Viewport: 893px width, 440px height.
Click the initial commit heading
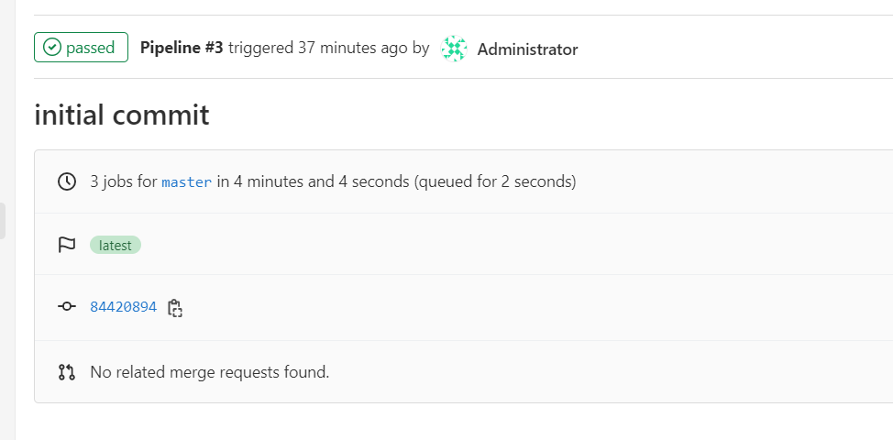[122, 115]
